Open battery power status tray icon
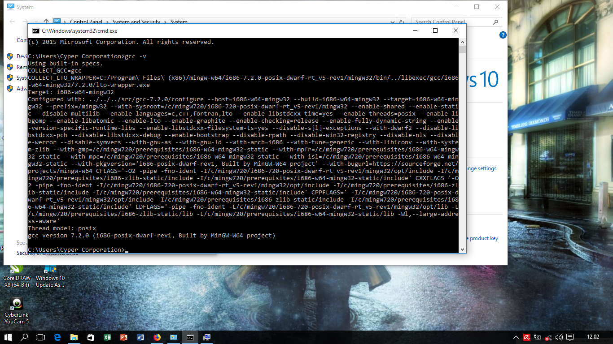Image resolution: width=613 pixels, height=344 pixels. point(538,337)
